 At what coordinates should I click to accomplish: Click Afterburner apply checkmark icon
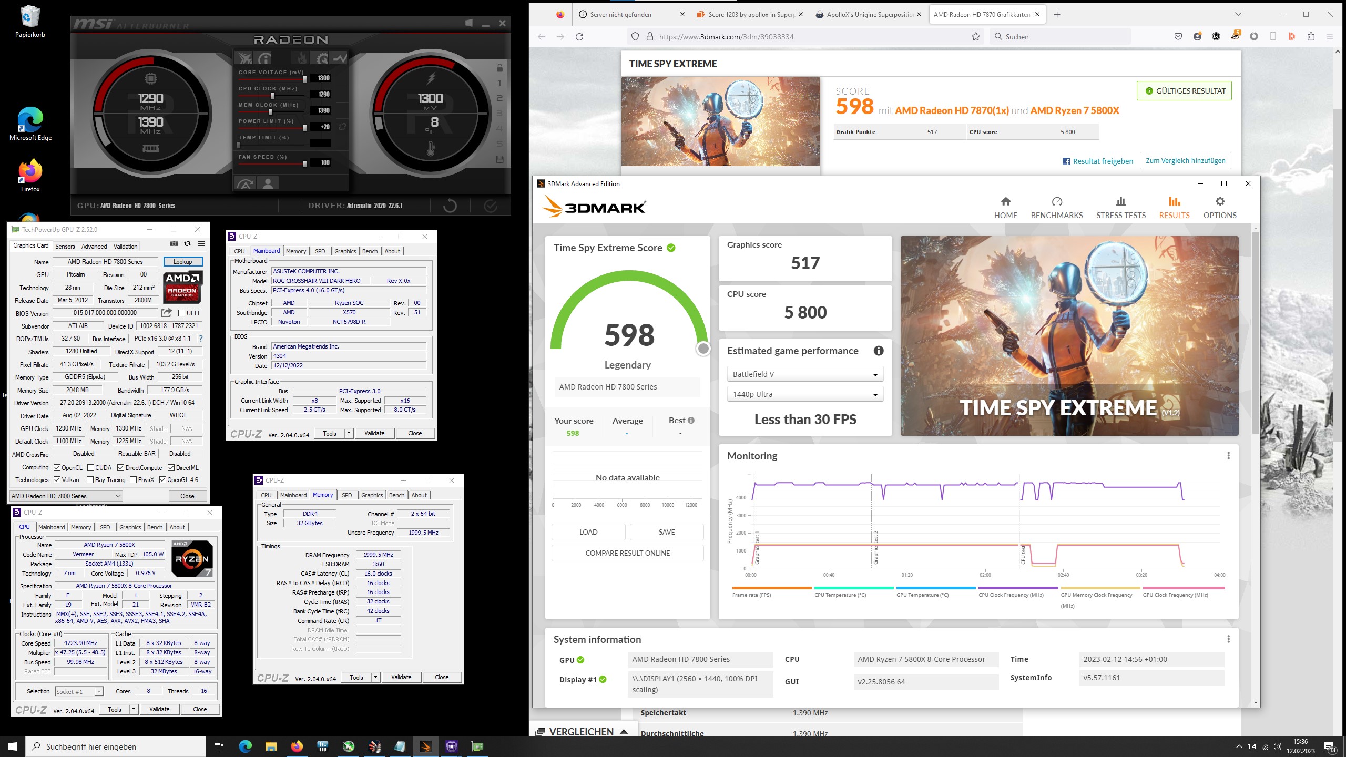point(490,206)
